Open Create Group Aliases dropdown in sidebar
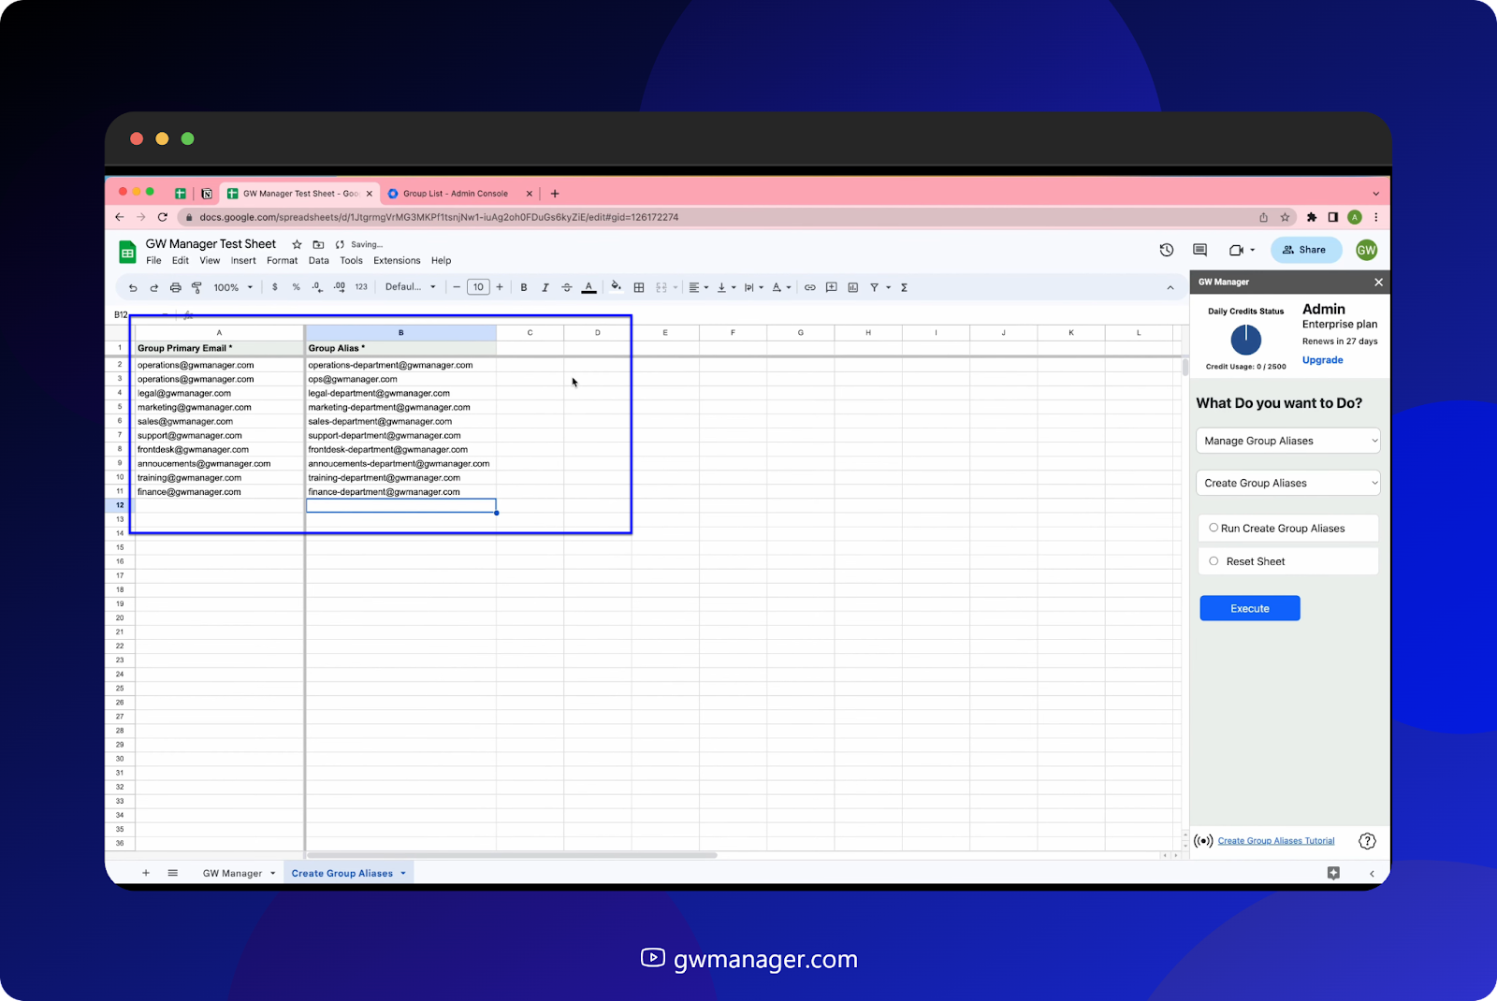The width and height of the screenshot is (1497, 1001). 1287,483
